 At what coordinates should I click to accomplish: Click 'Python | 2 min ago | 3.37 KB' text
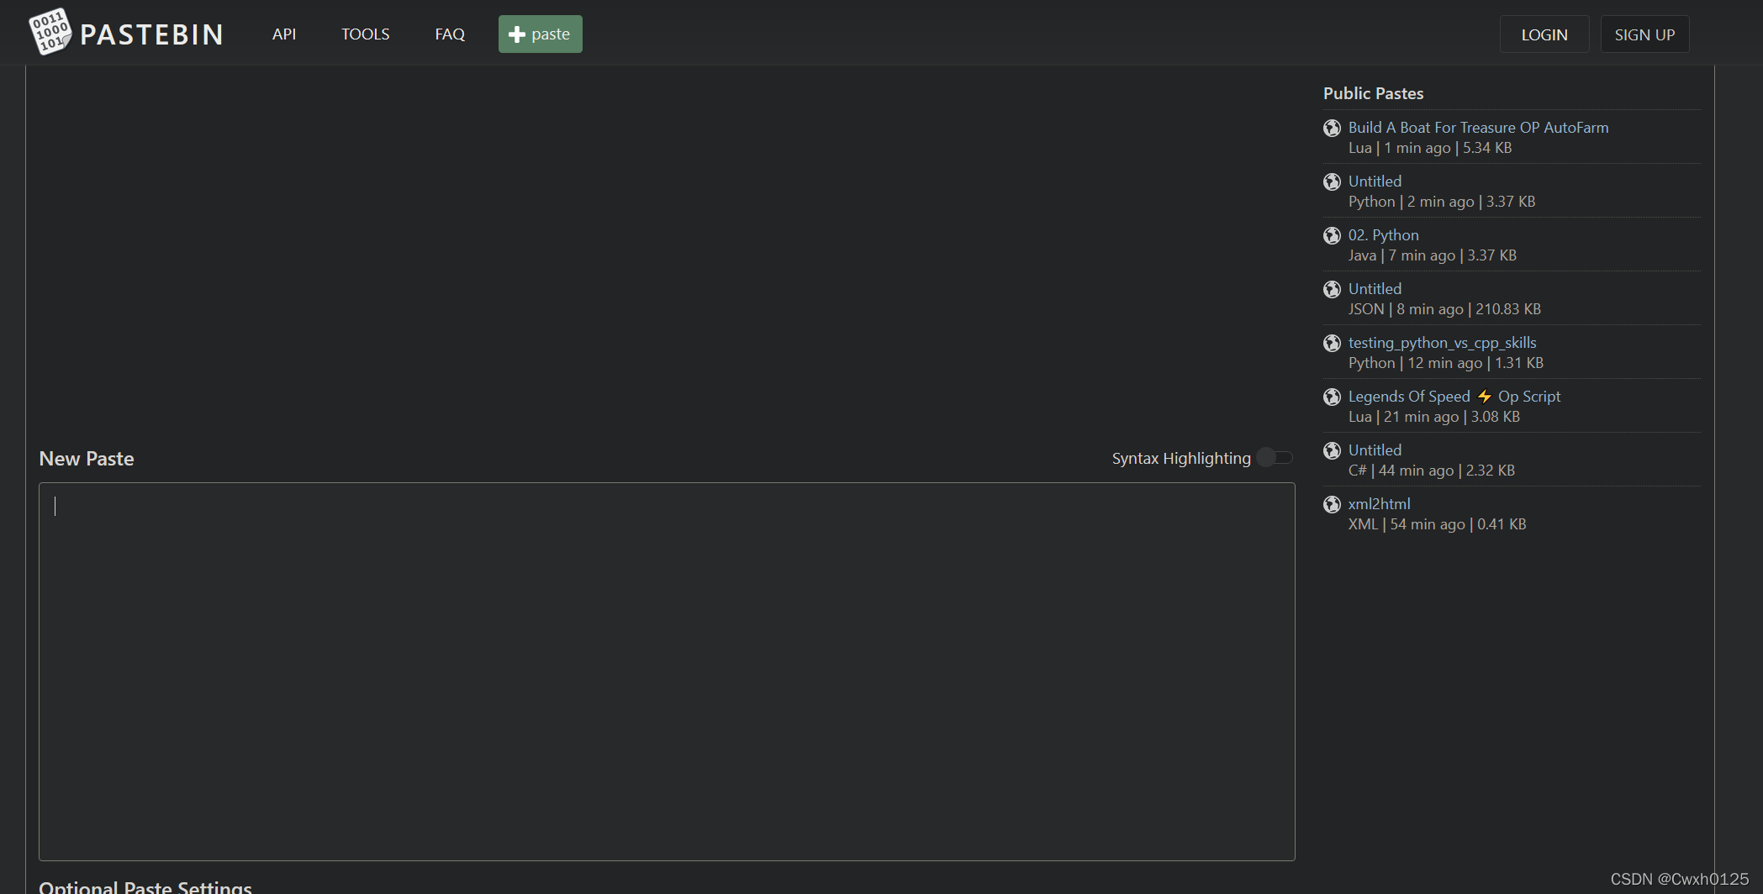tap(1441, 202)
